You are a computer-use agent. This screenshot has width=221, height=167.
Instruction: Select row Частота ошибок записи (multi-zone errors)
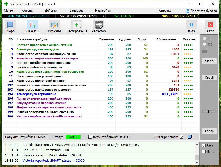[101, 116]
